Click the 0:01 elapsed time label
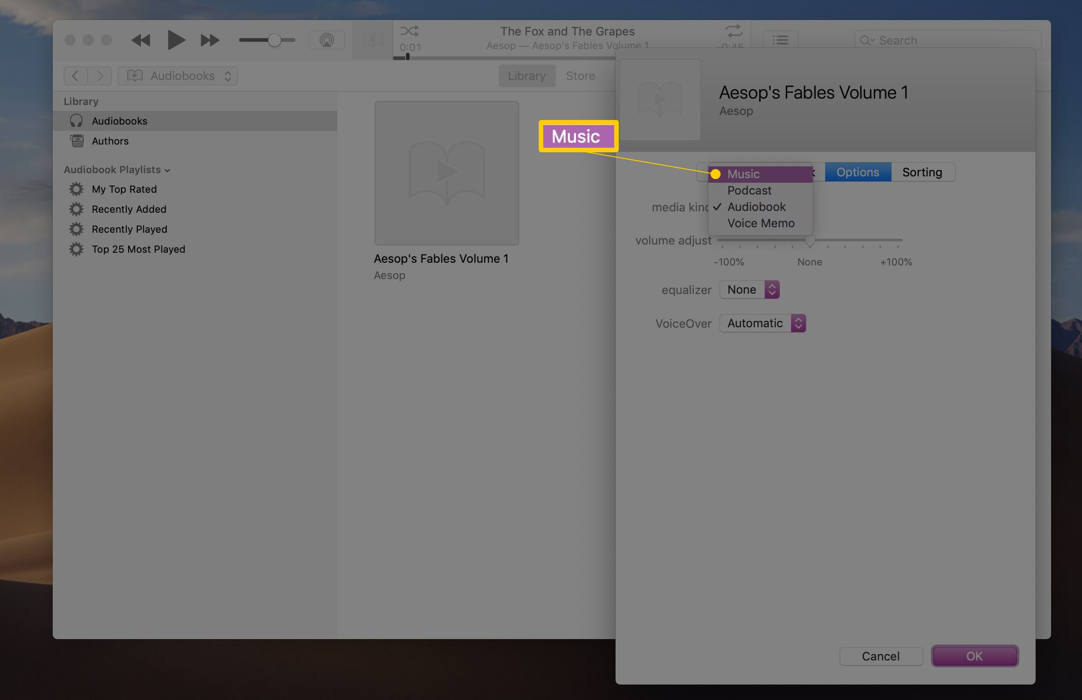The width and height of the screenshot is (1082, 700). tap(410, 47)
